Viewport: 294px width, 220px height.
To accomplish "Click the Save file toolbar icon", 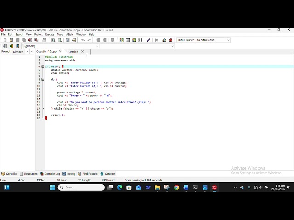I will pyautogui.click(x=17, y=40).
